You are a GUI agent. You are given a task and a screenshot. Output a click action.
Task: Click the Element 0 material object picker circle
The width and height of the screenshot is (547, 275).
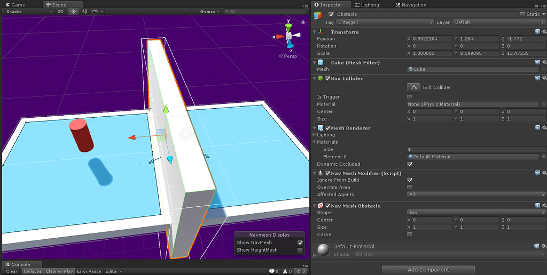coord(543,157)
